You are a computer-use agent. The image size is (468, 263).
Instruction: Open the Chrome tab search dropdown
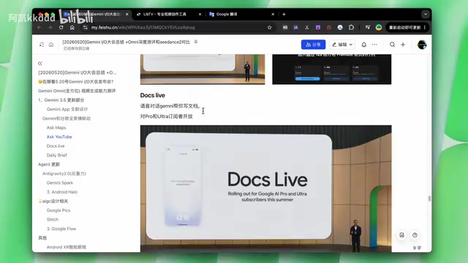[426, 14]
